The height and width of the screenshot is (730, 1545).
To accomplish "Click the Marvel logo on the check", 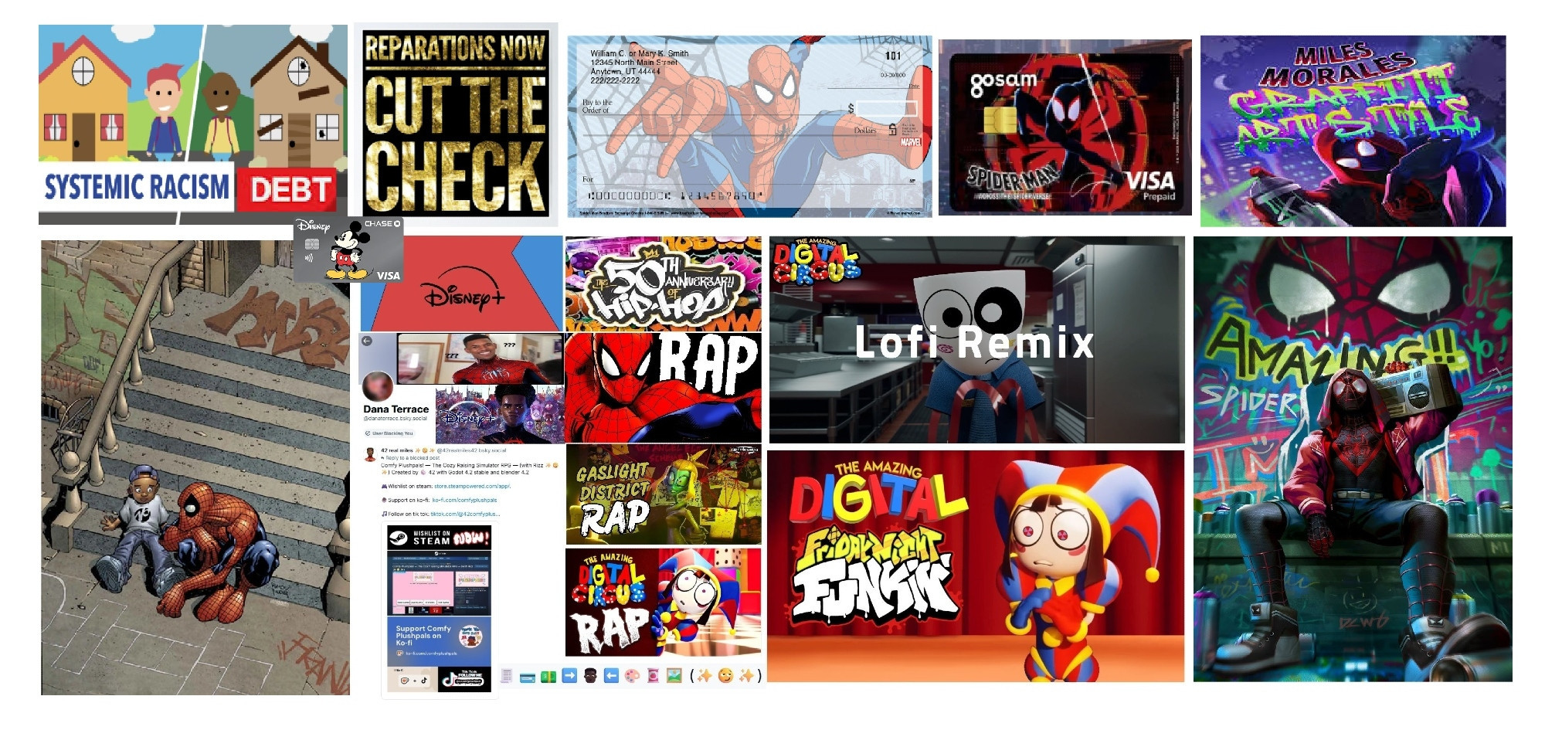I will point(911,142).
